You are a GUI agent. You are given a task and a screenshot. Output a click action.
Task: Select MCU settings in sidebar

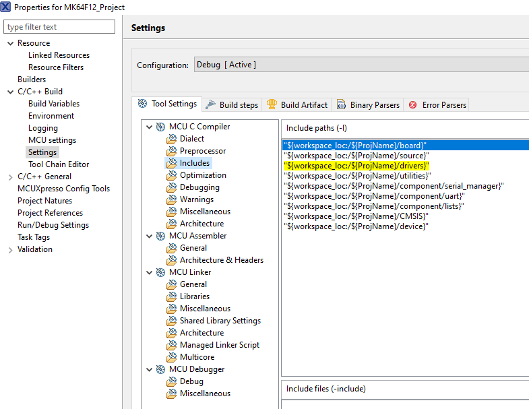coord(52,140)
